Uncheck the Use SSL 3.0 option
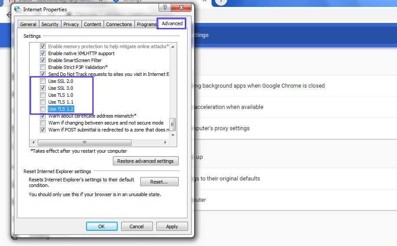Screen dimensions: 397x246 (43, 88)
